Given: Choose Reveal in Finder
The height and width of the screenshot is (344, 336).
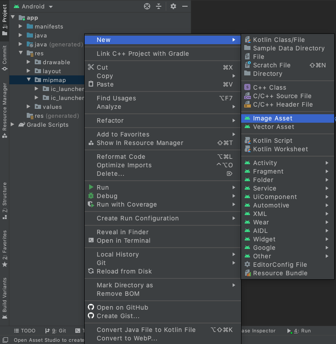Looking at the screenshot, I should 163,232.
